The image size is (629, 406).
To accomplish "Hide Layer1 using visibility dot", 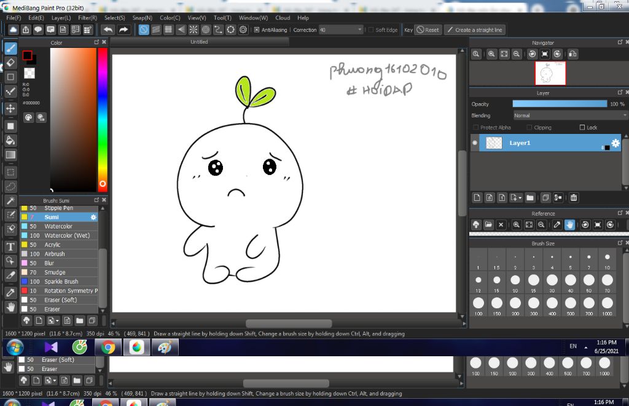I will click(x=475, y=143).
